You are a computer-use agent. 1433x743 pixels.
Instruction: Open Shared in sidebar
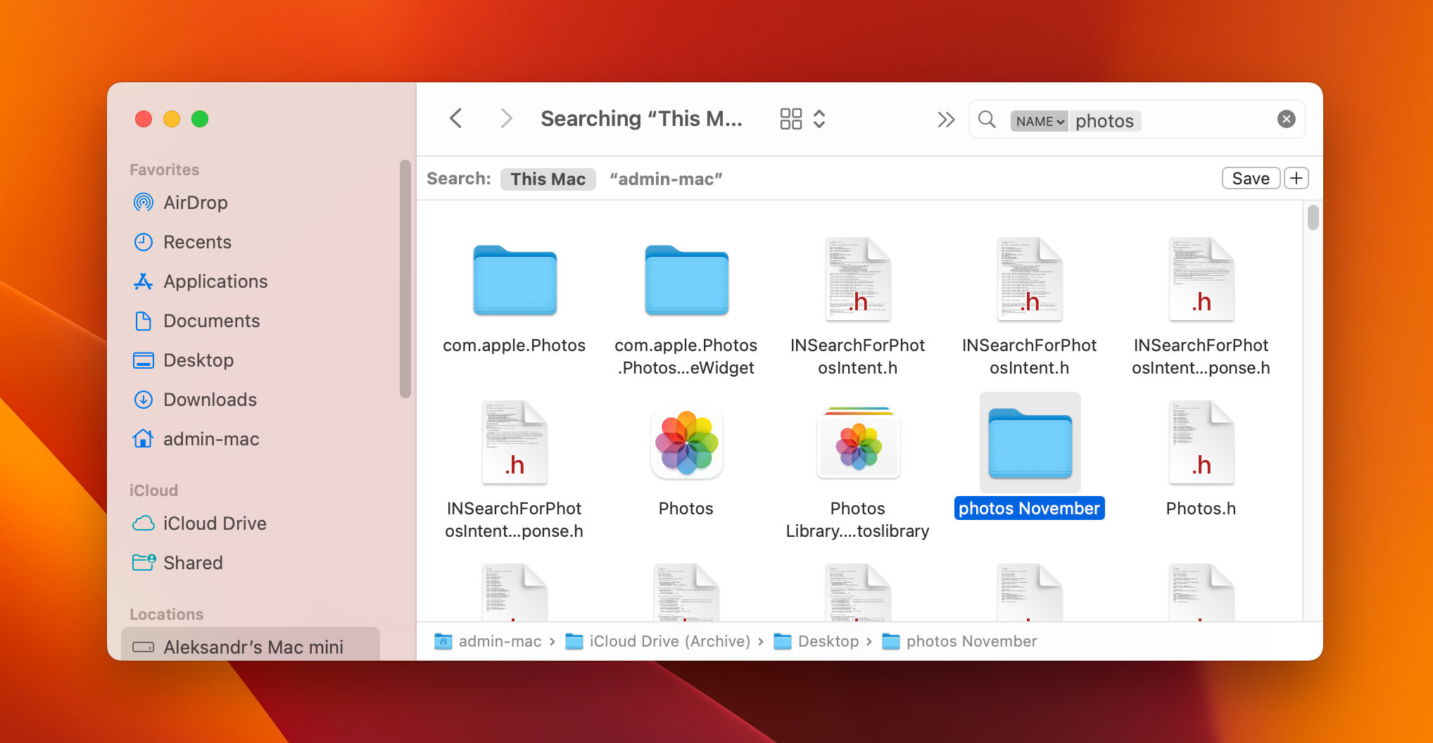tap(192, 563)
